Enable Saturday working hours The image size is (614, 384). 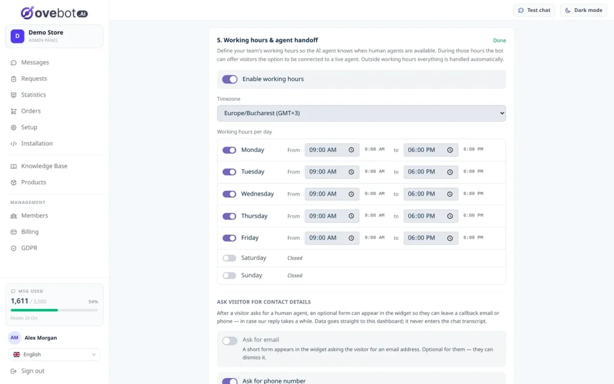(229, 258)
